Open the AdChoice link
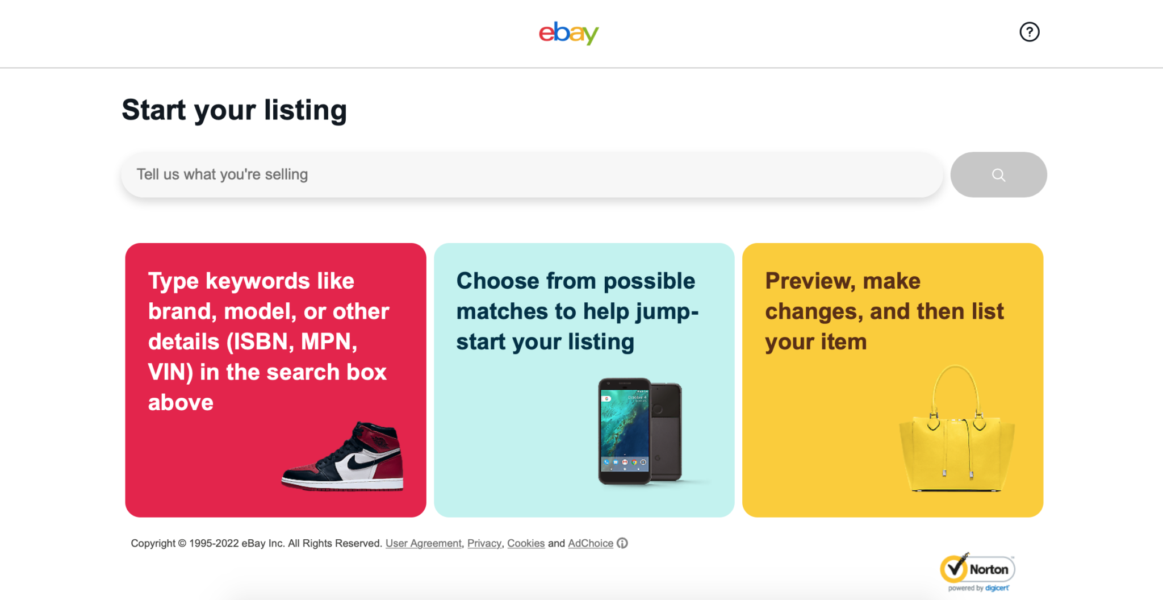 click(x=590, y=543)
